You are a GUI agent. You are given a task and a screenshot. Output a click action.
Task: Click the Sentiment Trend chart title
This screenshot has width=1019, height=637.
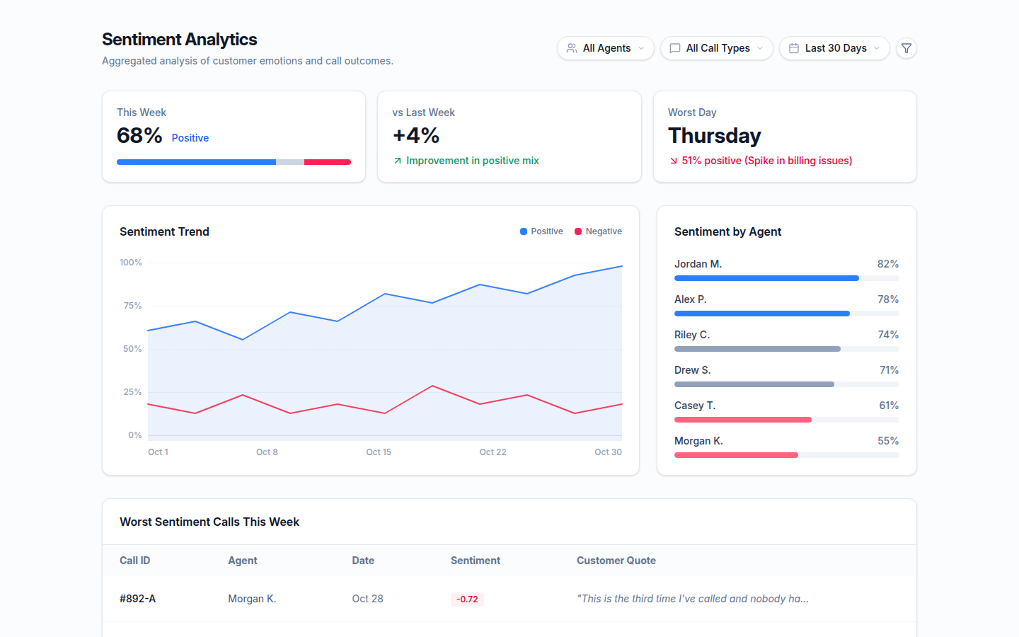click(164, 231)
